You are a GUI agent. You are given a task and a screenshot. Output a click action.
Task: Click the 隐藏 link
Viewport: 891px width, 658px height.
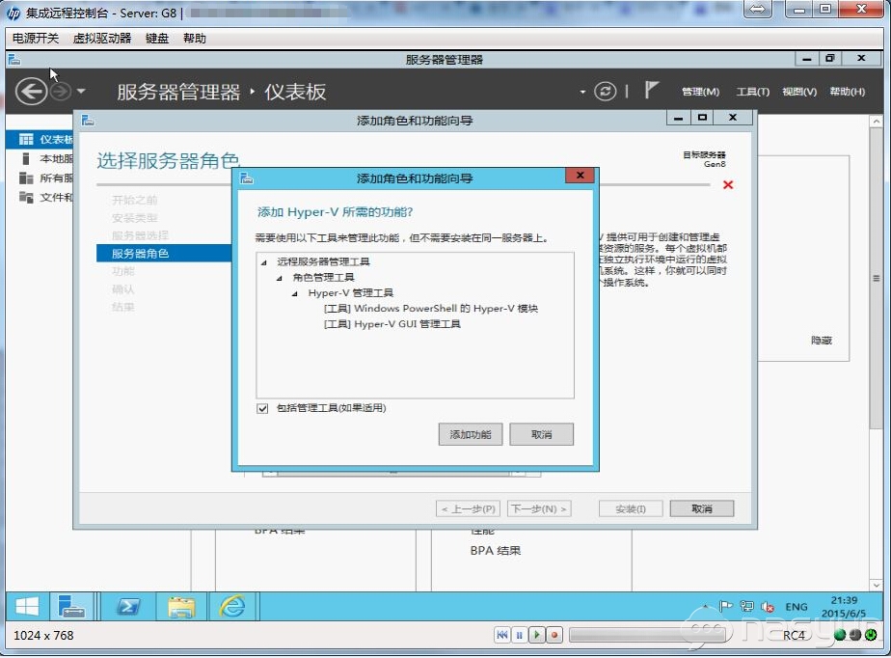click(x=822, y=340)
